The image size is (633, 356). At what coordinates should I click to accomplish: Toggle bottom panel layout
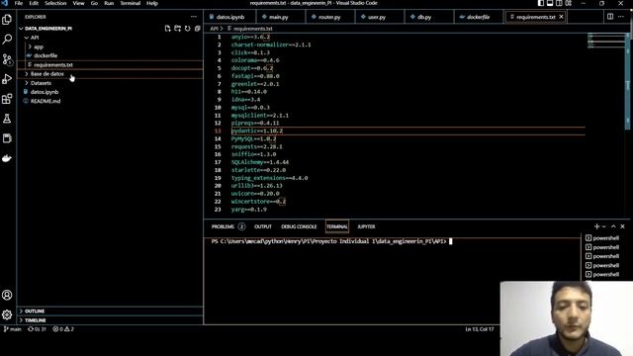550,3
